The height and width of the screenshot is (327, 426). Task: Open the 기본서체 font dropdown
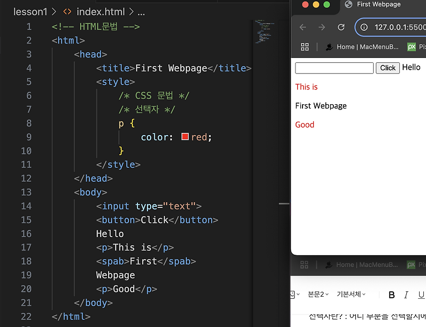(351, 295)
